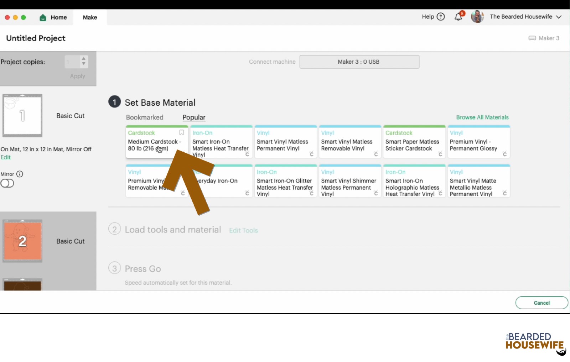Click the Load tools and material heading
Image resolution: width=570 pixels, height=362 pixels.
[173, 230]
